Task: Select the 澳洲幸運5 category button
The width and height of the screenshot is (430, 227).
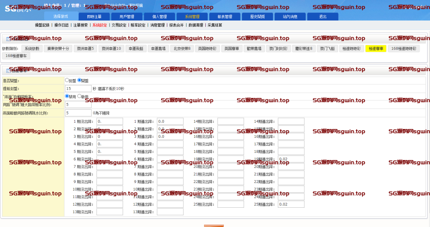Action: coord(85,49)
